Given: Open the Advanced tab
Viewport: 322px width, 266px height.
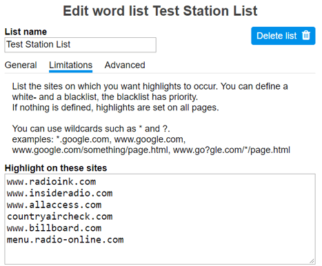Looking at the screenshot, I should click(125, 65).
